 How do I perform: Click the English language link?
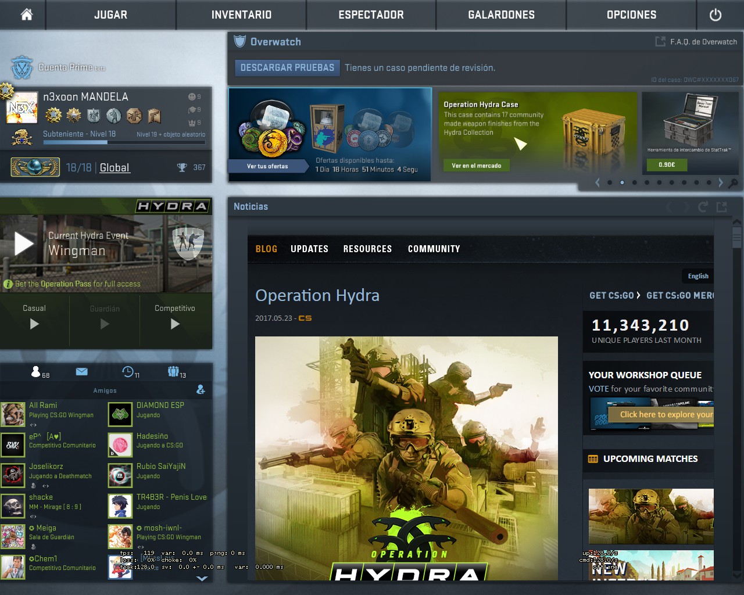tap(698, 276)
